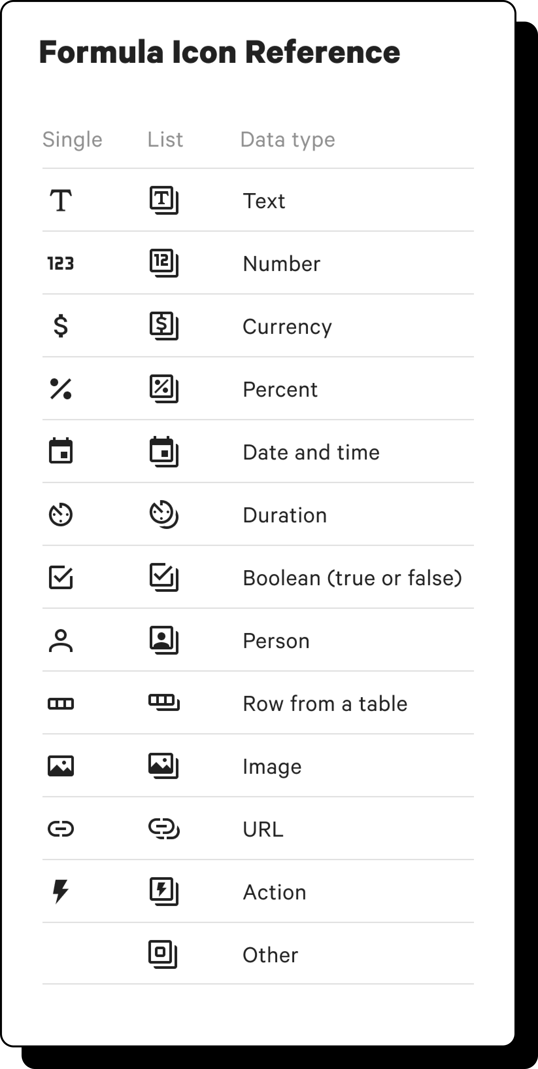538x1069 pixels.
Task: Click the 'Single' column header
Action: 72,139
